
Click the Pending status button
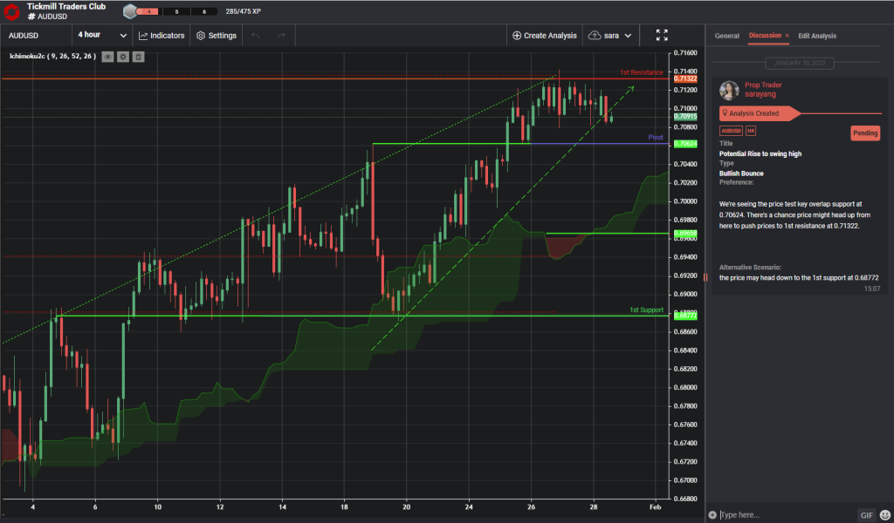click(865, 132)
